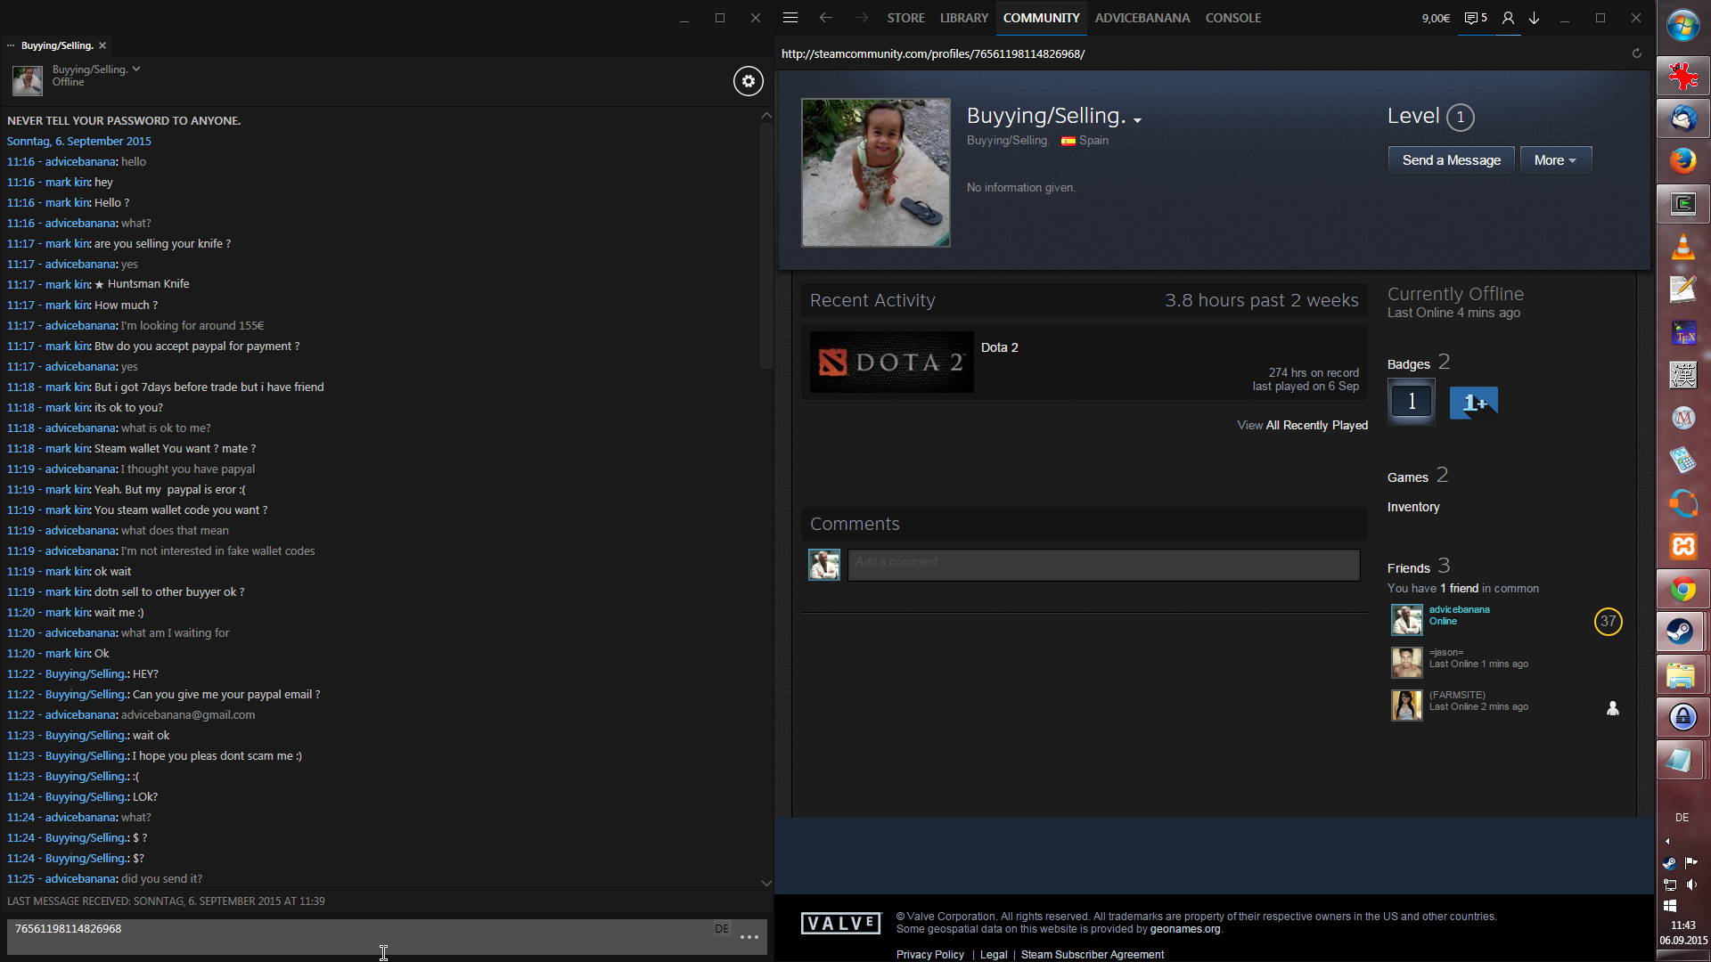Click the hamburger menu icon
This screenshot has width=1711, height=962.
tap(790, 18)
